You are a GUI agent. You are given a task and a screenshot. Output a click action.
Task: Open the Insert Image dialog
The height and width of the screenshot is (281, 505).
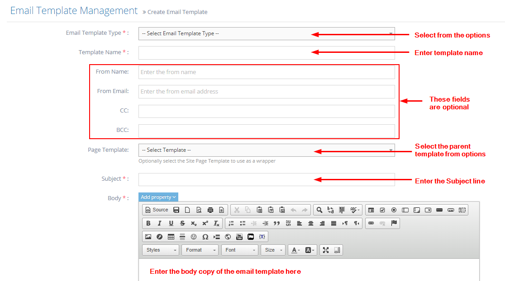148,236
